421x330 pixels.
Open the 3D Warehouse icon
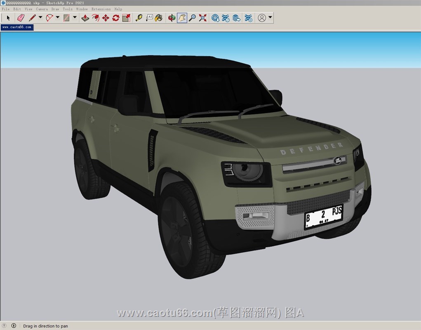[x=215, y=18]
